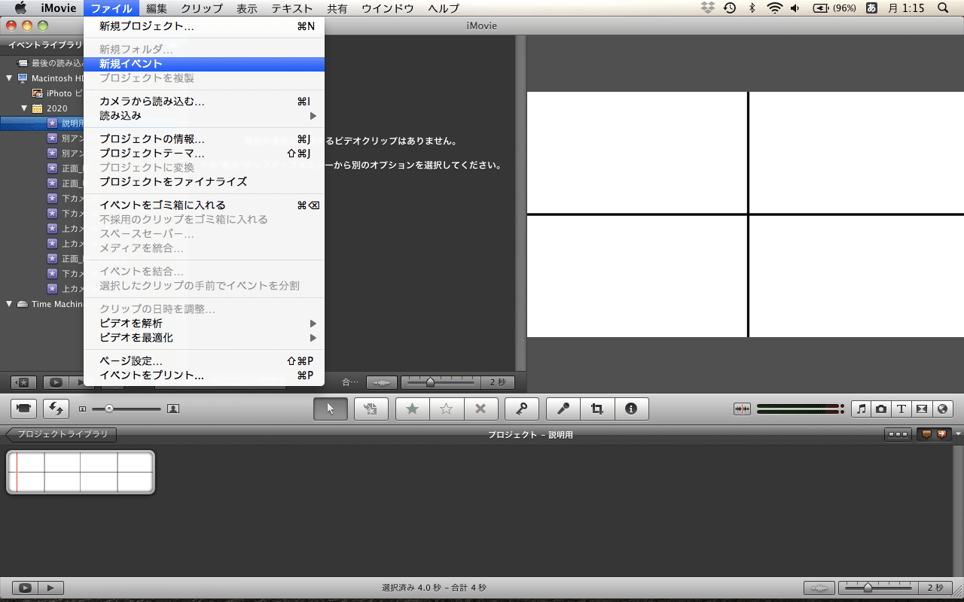The width and height of the screenshot is (964, 602).
Task: Open the titles browser T icon
Action: (901, 409)
